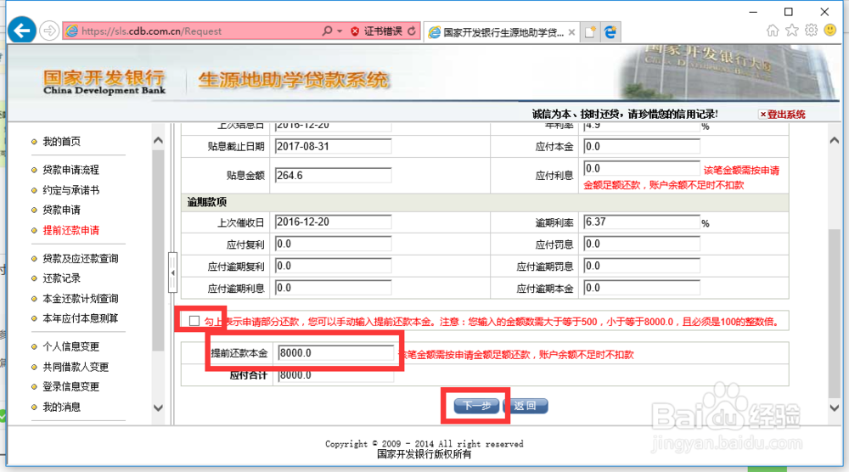Click the 应付利息 field

click(x=642, y=168)
